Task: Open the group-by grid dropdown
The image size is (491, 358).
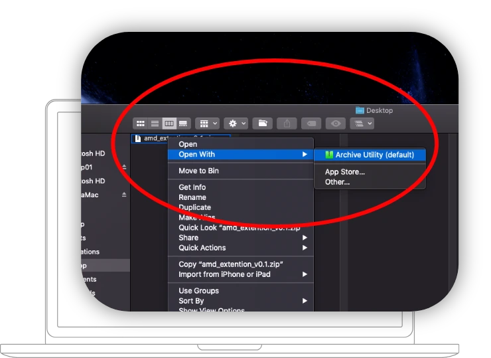Action: point(207,124)
